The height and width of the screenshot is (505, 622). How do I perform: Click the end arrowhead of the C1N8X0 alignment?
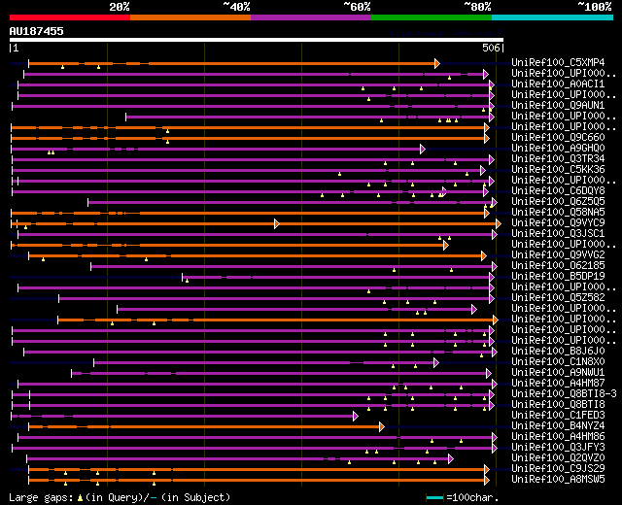point(436,362)
